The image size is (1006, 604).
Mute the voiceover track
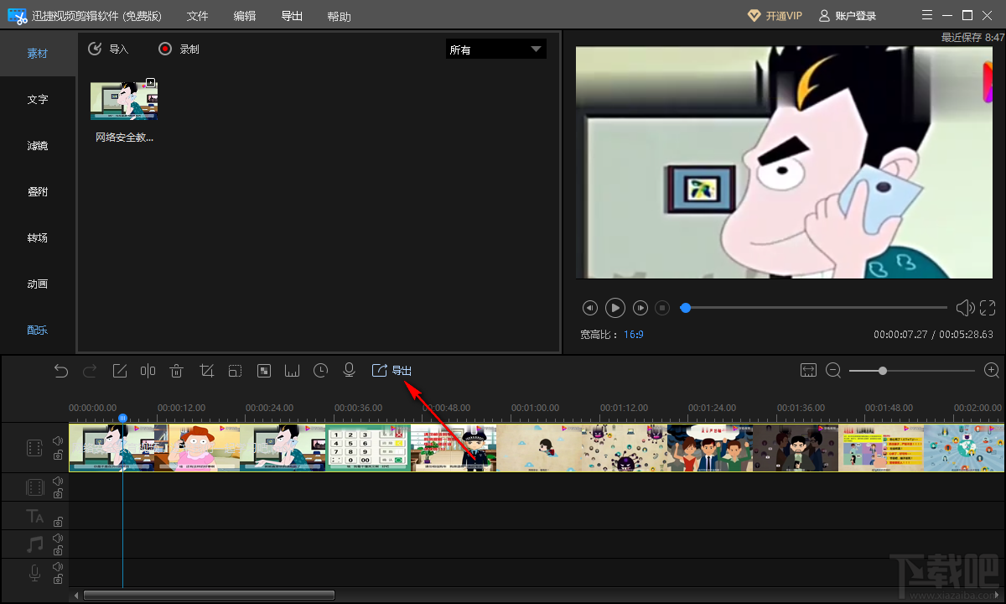coord(58,566)
